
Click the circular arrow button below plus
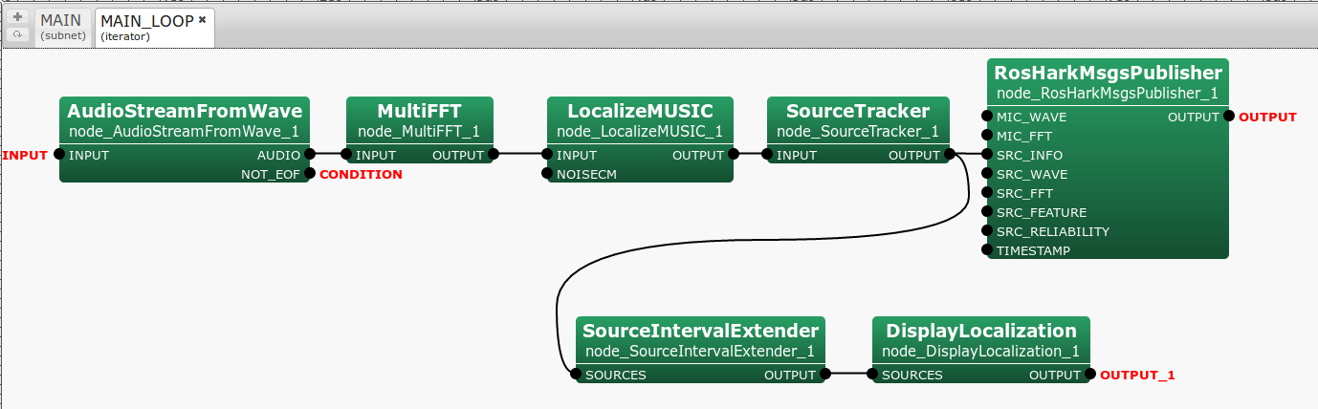pyautogui.click(x=17, y=34)
